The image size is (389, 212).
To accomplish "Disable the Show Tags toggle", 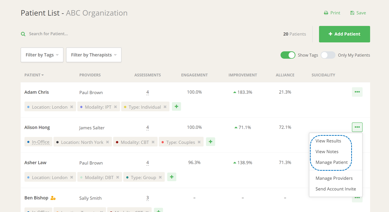I will [288, 55].
